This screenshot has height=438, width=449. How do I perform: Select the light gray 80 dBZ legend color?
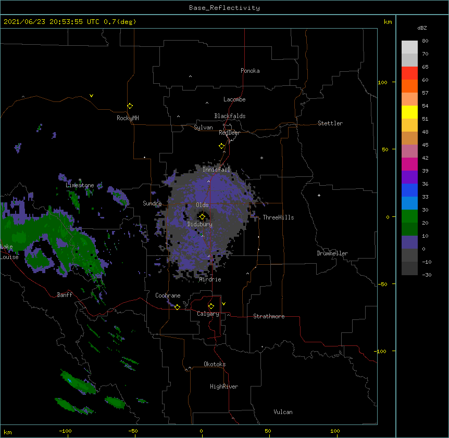(x=409, y=47)
